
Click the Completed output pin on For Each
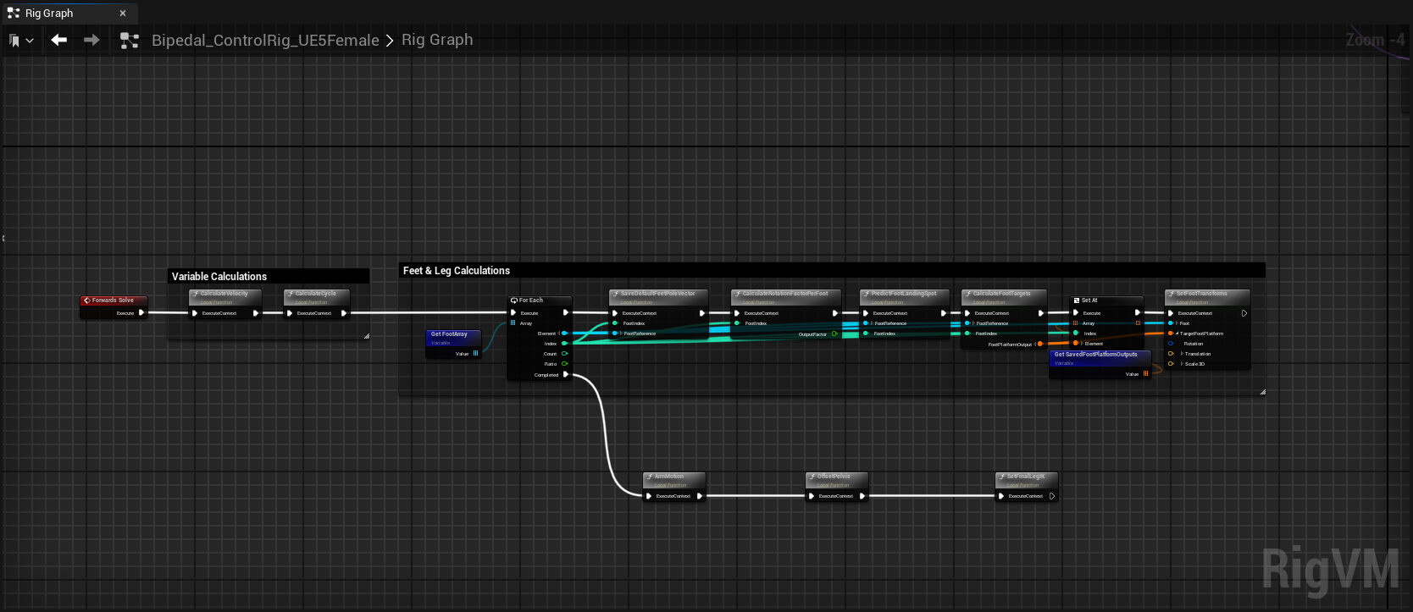(566, 374)
